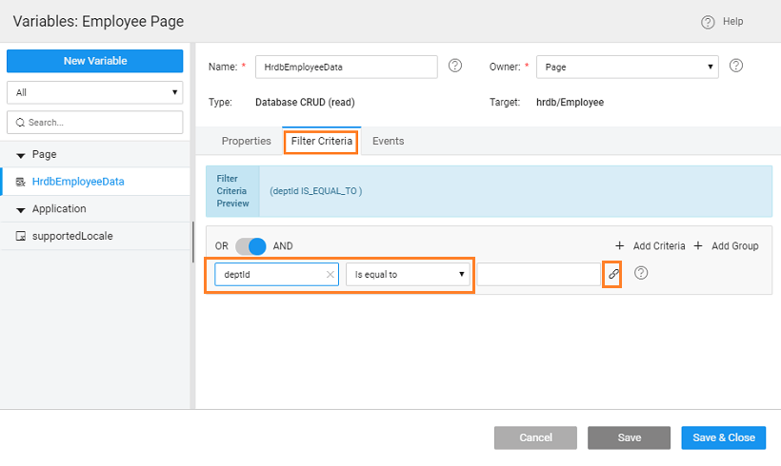Viewport: 781px width, 466px height.
Task: Switch to the Events tab
Action: click(x=388, y=141)
